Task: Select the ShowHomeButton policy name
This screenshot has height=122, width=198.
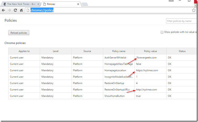Action: [x=114, y=96]
